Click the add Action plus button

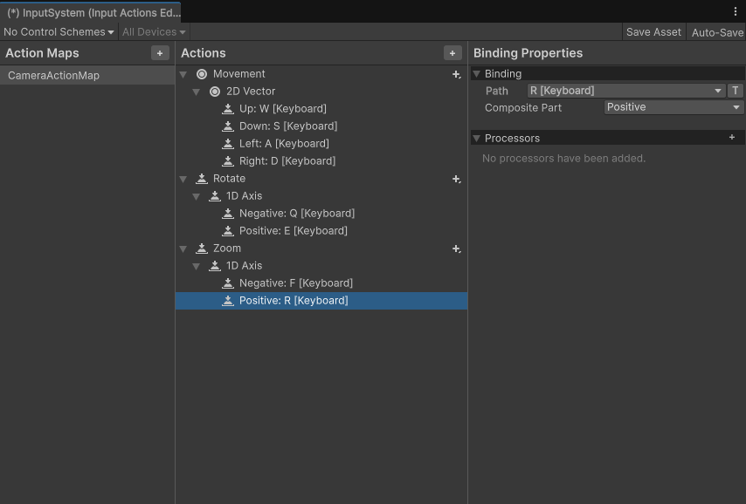[x=452, y=53]
